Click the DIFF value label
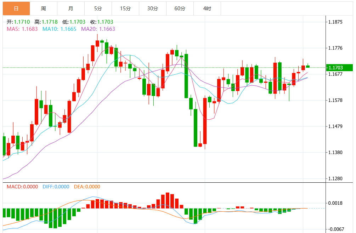 point(56,187)
